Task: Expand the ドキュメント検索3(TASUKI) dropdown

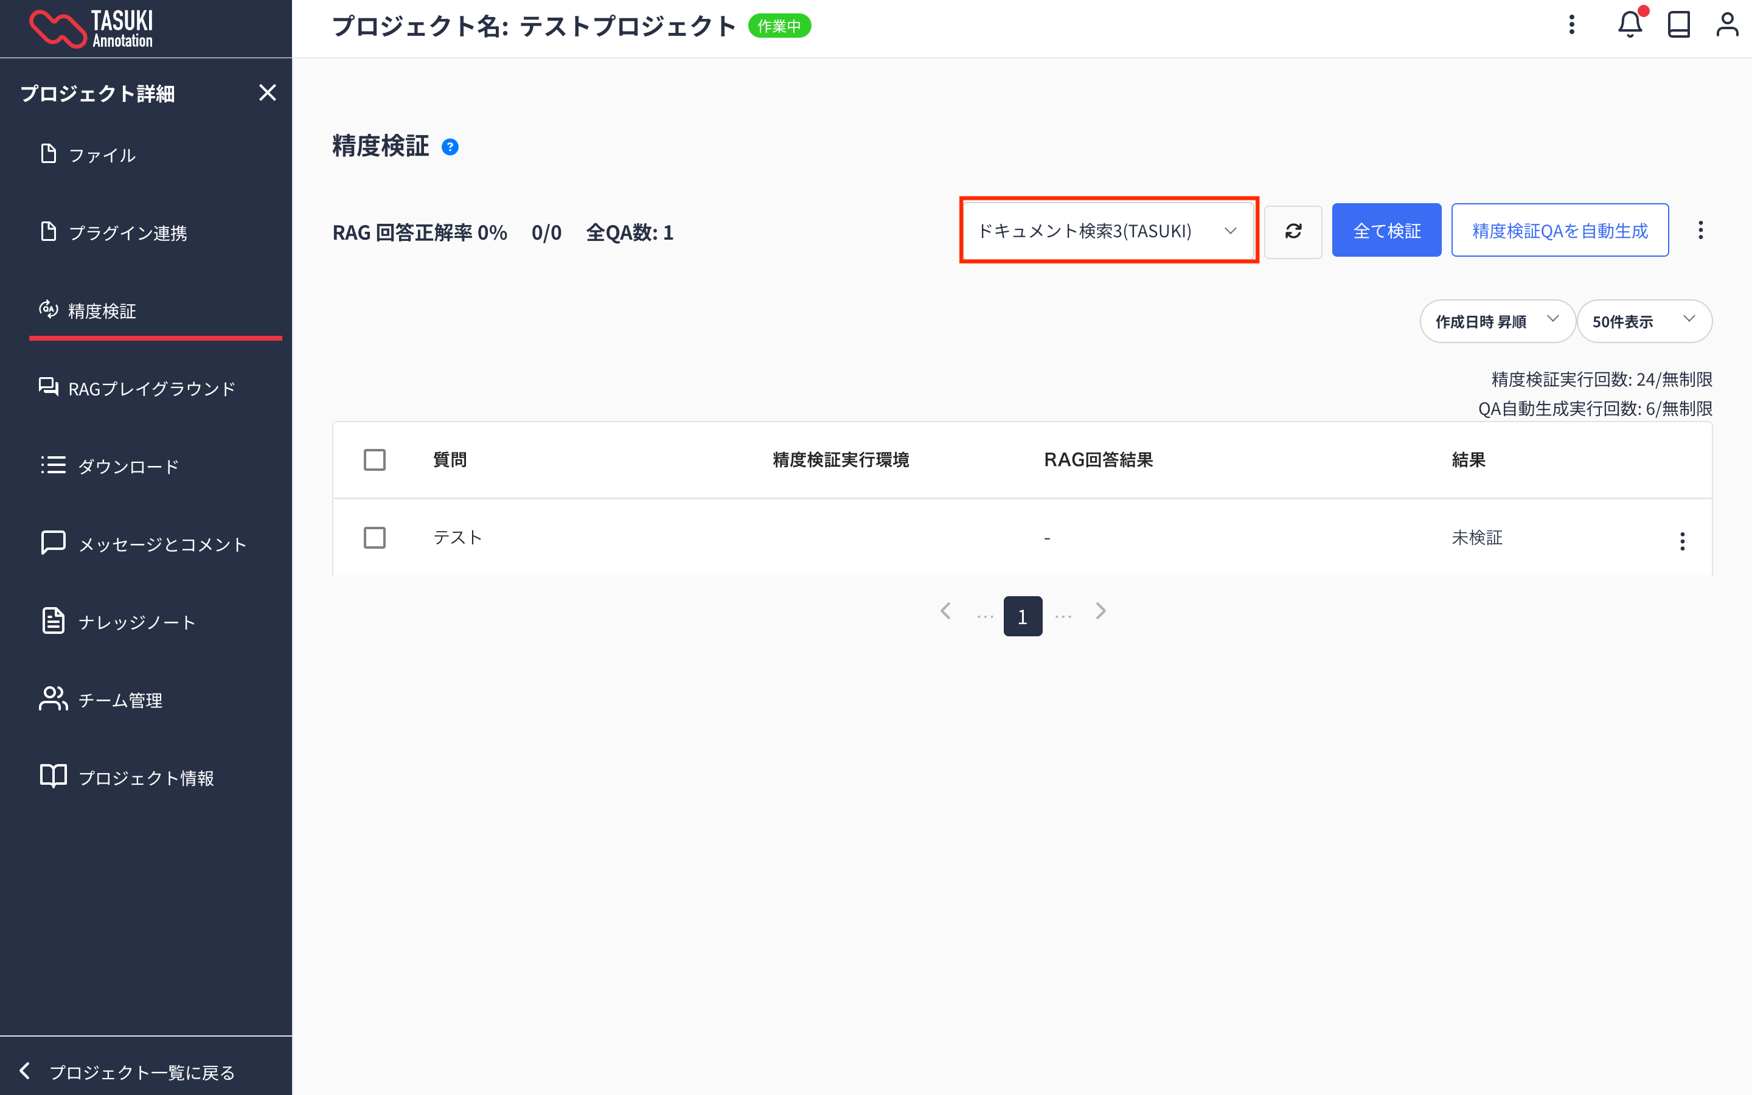Action: pyautogui.click(x=1108, y=231)
